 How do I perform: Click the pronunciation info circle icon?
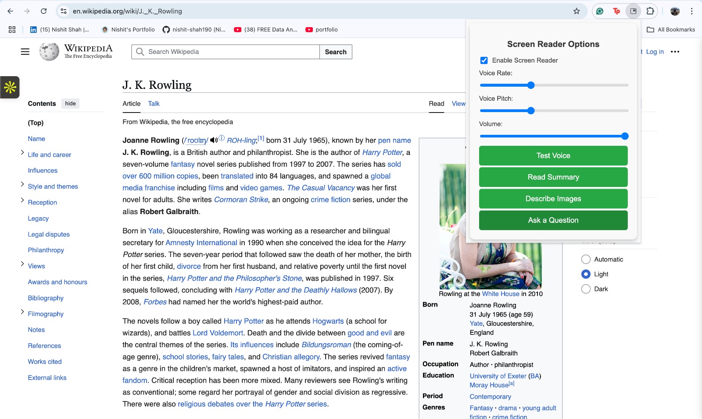[x=222, y=138]
